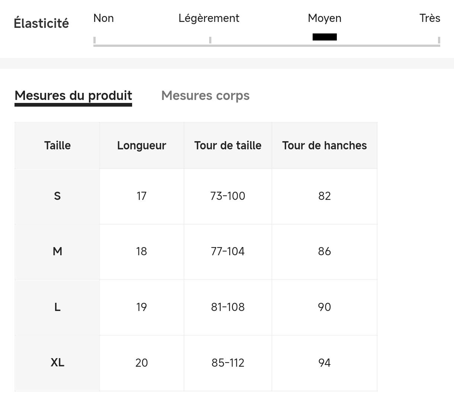Click the 85-112 waist measurement cell
This screenshot has height=402, width=454.
(228, 363)
